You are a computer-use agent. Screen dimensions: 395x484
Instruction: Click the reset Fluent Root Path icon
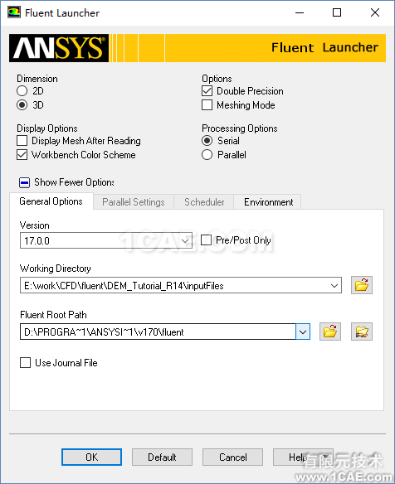point(361,332)
